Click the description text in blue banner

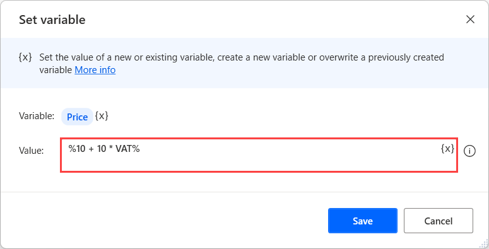click(242, 64)
